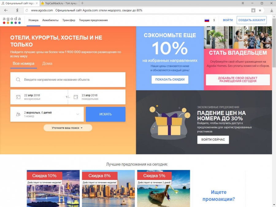Expand 'Уточните ваш поиск' options
The image size is (276, 207).
(68, 128)
